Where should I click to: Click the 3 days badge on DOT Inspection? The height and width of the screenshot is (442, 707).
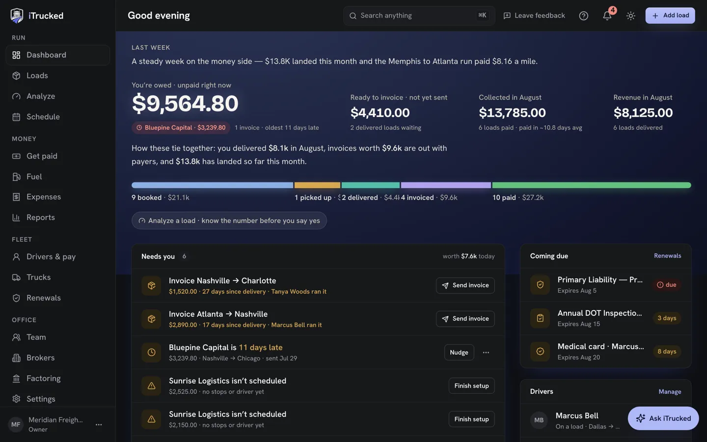click(x=667, y=318)
